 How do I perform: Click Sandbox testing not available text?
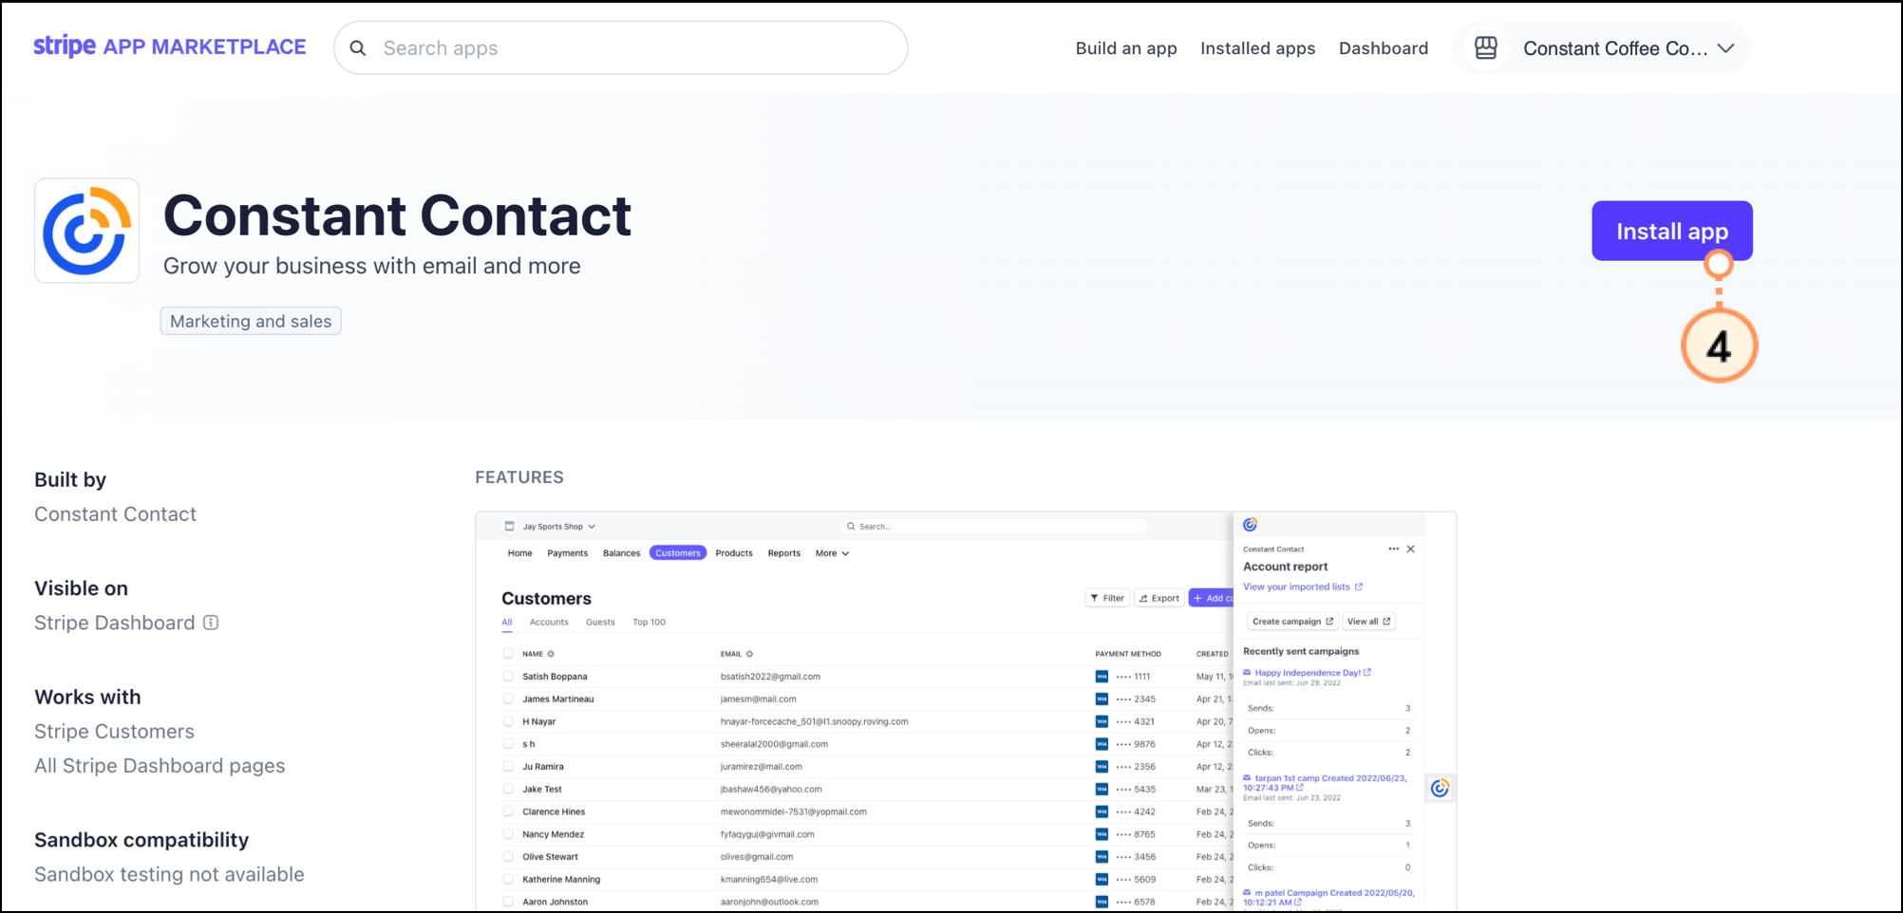click(x=169, y=874)
